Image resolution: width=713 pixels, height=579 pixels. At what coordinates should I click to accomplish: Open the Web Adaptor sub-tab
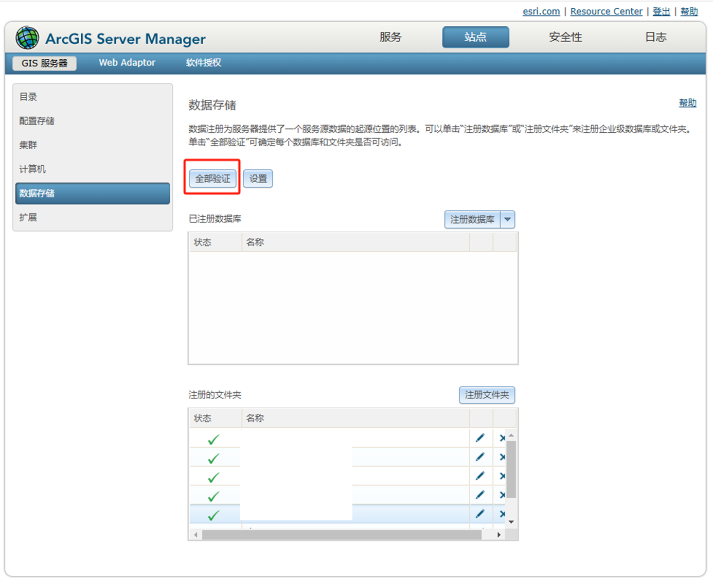point(127,62)
